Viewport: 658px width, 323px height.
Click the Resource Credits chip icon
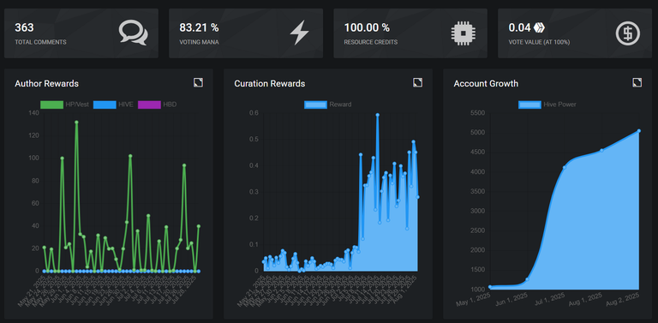pyautogui.click(x=463, y=33)
